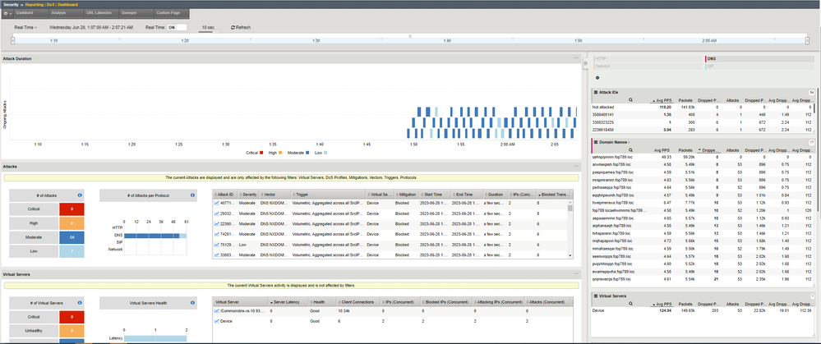Click info icon on # of Attacks
This screenshot has width=821, height=344.
pos(78,195)
